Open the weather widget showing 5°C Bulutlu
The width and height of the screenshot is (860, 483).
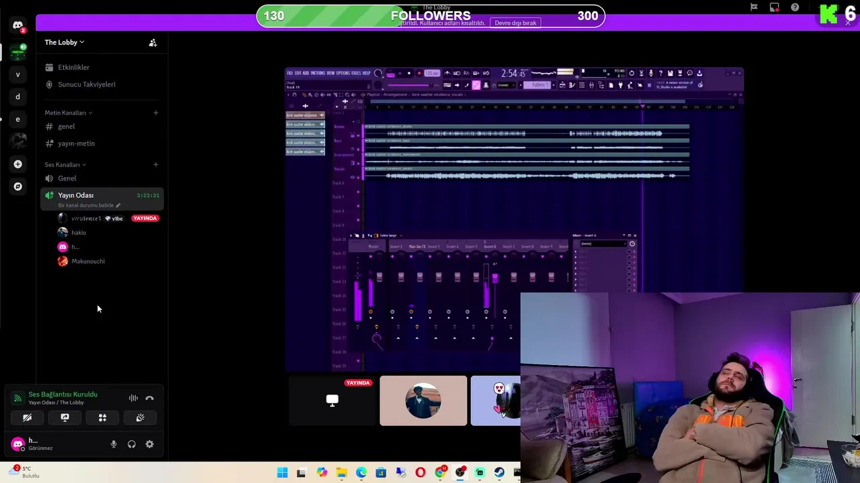24,472
